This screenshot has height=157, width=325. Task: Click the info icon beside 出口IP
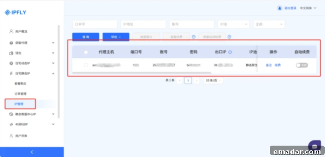[x=230, y=52]
